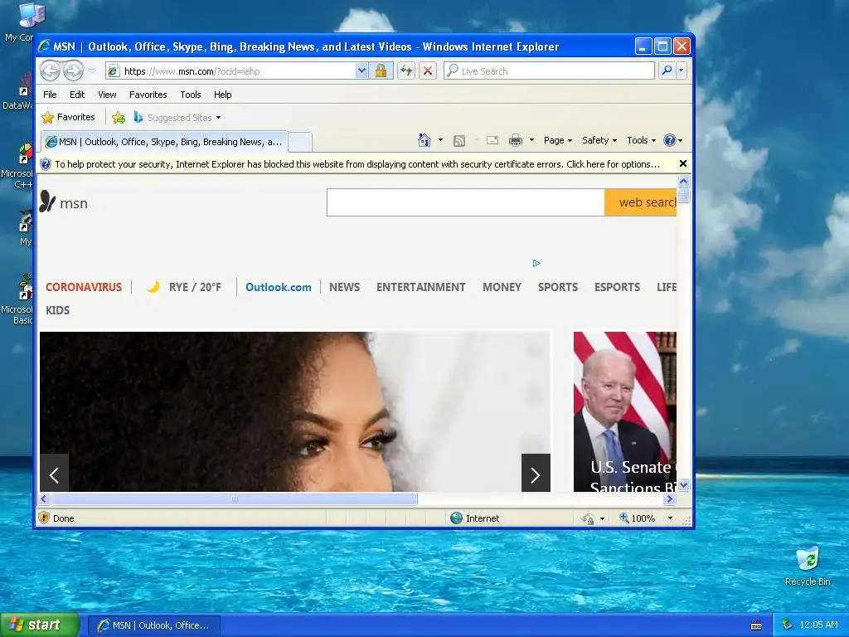Click the security information bar message
The height and width of the screenshot is (637, 849).
(x=357, y=164)
